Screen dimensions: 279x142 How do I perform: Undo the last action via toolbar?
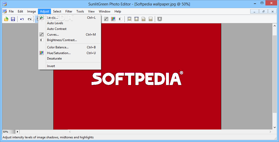[x=22, y=19]
